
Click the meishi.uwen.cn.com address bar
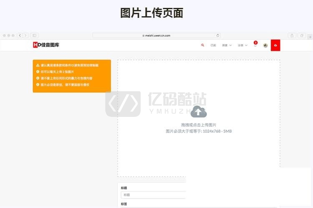click(x=156, y=35)
